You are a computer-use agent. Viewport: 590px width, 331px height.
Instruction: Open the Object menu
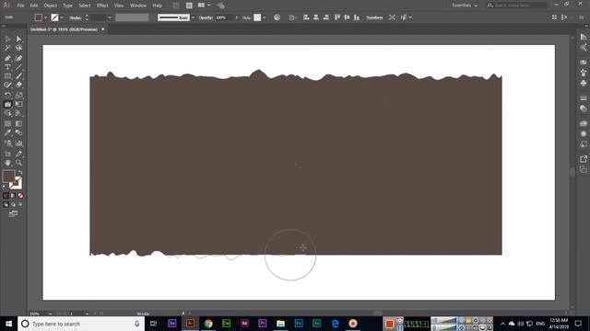coord(50,6)
